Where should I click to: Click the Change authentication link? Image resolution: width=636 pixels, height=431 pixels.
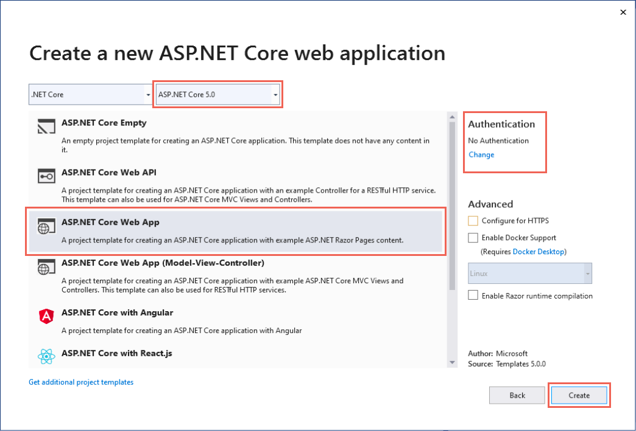481,154
